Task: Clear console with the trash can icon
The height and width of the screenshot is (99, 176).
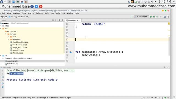Action: [2, 87]
